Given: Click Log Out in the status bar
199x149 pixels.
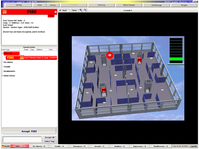Looking at the screenshot, I should pyautogui.click(x=193, y=146).
